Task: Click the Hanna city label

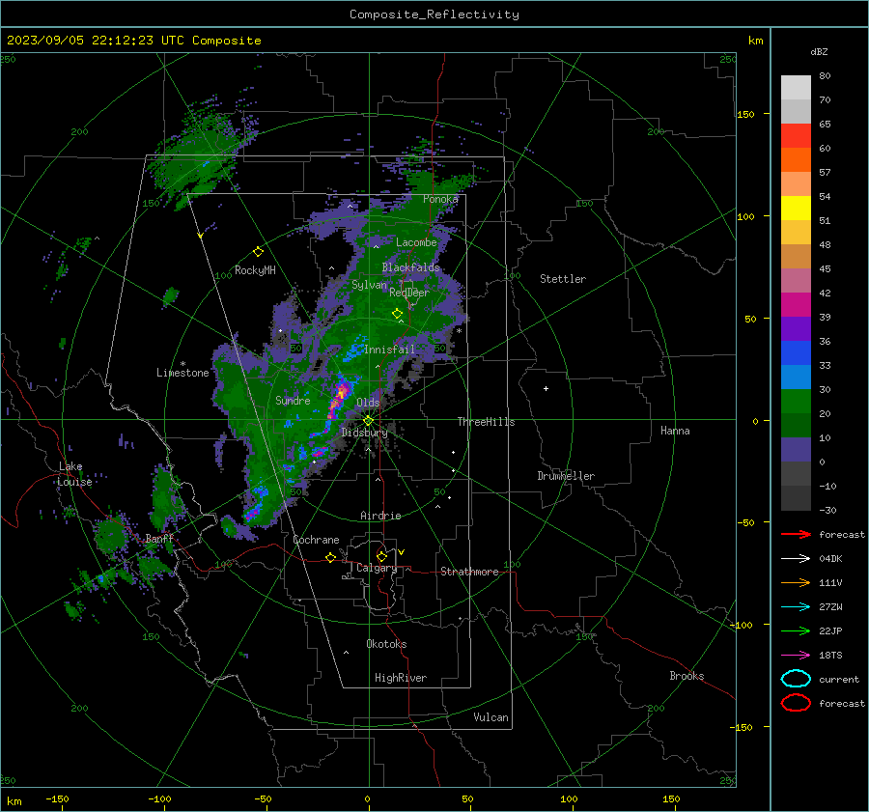Action: pyautogui.click(x=675, y=431)
